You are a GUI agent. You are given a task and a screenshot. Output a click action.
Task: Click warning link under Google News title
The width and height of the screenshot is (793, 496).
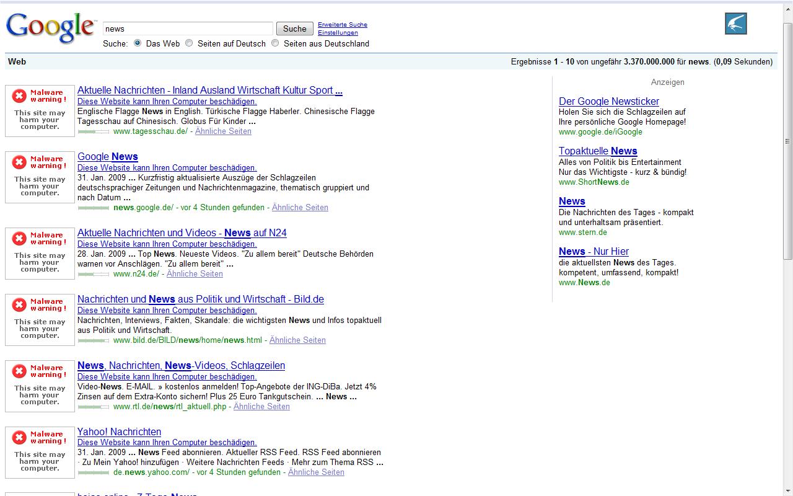coord(167,168)
